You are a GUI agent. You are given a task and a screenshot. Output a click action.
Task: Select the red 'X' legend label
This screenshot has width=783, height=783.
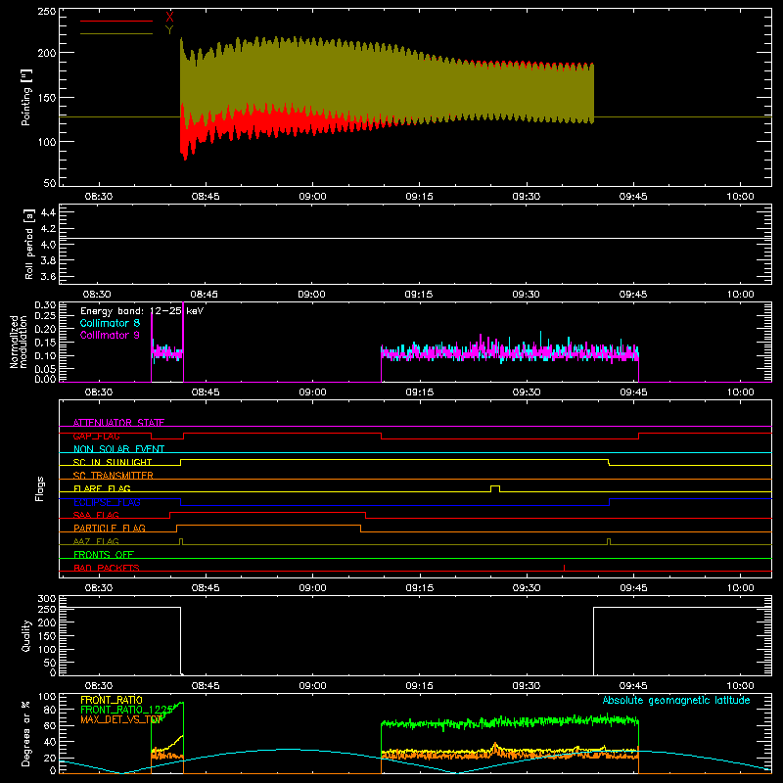tap(169, 18)
